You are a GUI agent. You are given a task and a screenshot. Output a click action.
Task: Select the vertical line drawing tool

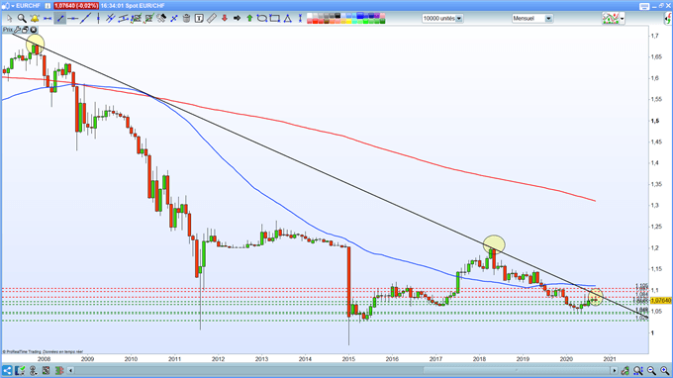tap(99, 19)
